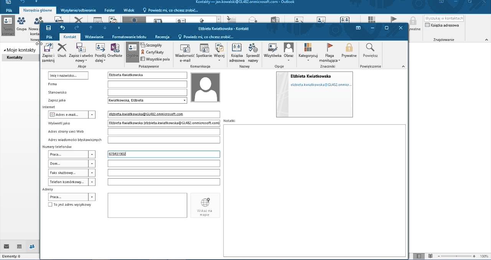Open Kategoryzuj color categories menu

308,52
